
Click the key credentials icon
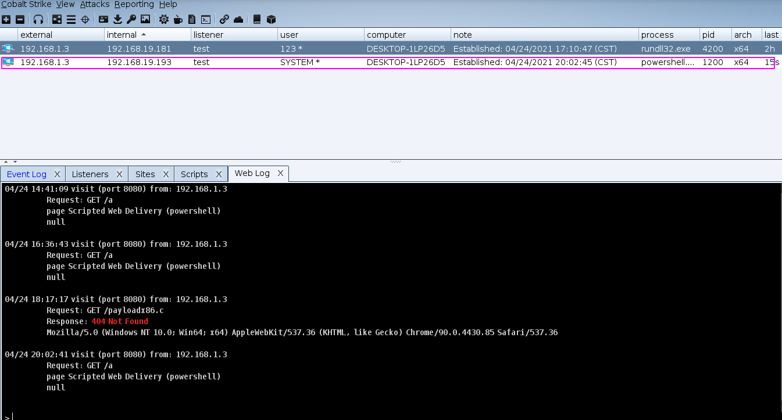pyautogui.click(x=131, y=19)
